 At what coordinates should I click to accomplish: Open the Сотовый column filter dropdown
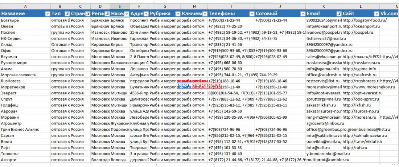tap(303, 14)
